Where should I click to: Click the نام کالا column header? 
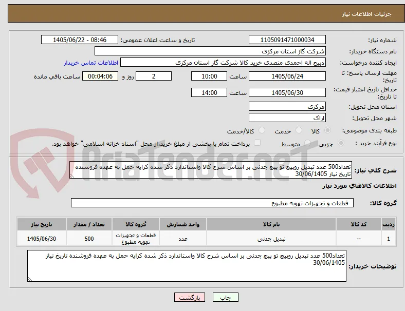(271, 224)
